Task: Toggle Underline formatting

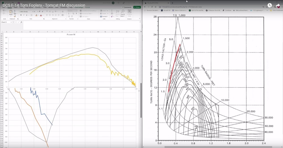Action: (27, 15)
